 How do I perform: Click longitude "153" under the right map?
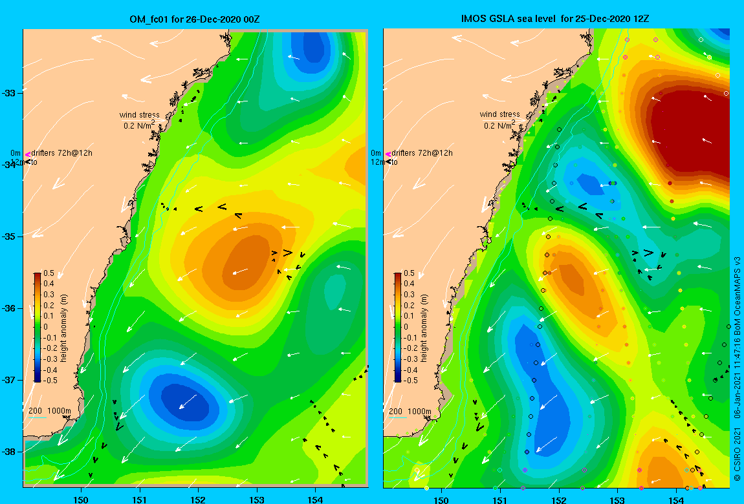coord(617,499)
